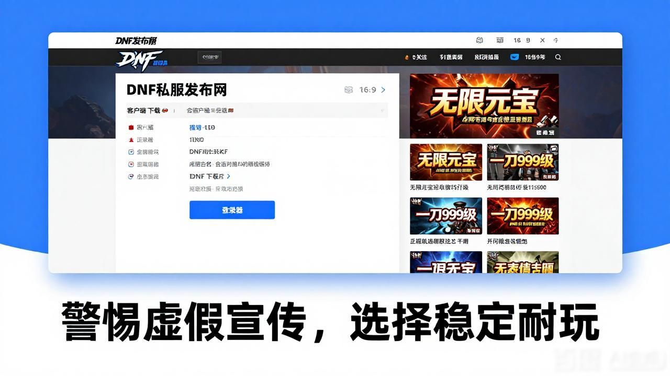The width and height of the screenshot is (670, 376).
Task: Open the second navbar menu item
Action: point(451,57)
